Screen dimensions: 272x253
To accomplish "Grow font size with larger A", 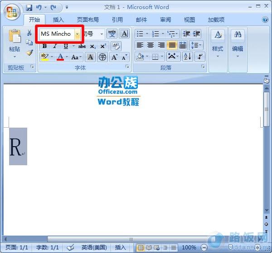I will (x=115, y=57).
